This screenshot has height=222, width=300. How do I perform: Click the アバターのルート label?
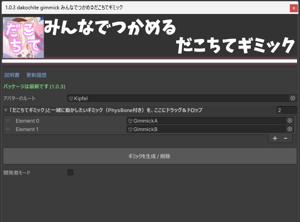click(19, 98)
